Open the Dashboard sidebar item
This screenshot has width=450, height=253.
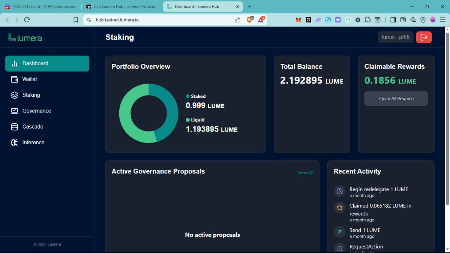pos(47,63)
